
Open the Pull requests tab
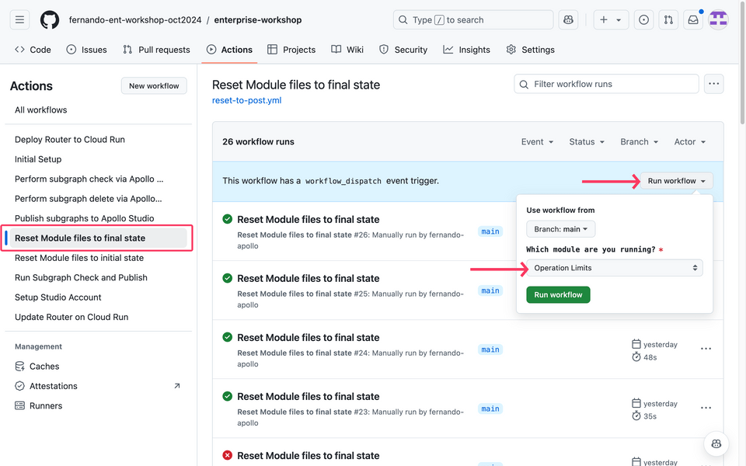[x=156, y=50]
